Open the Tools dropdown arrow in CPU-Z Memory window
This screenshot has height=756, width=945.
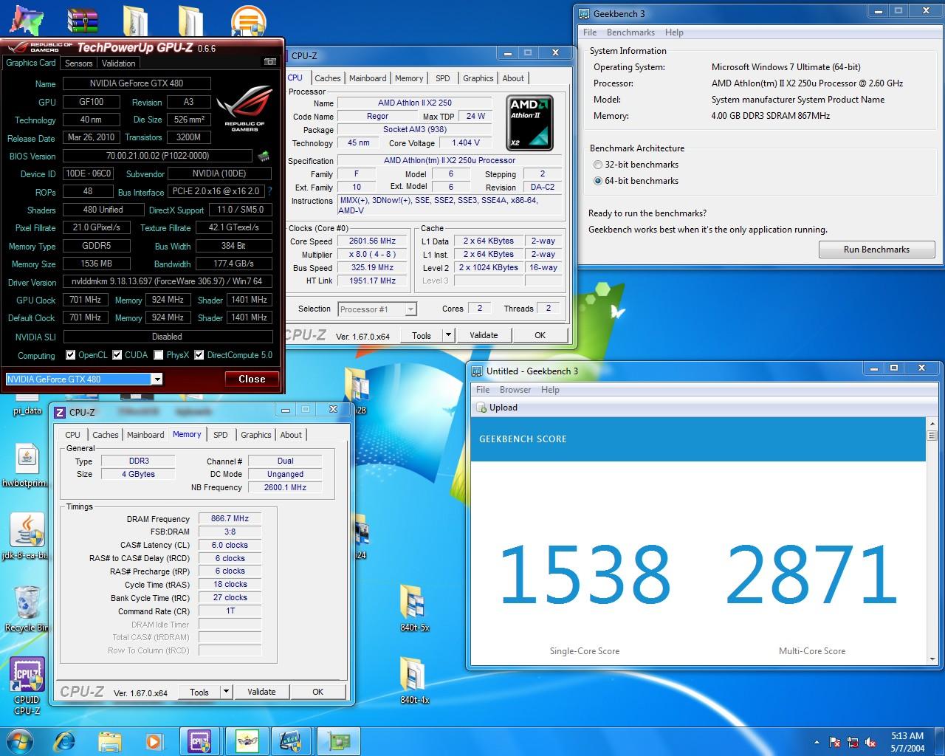point(226,693)
